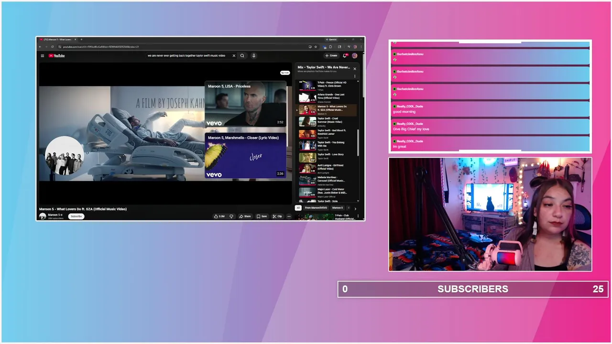The width and height of the screenshot is (612, 344).
Task: Open the YouTube hamburger guide menu
Action: tap(42, 56)
